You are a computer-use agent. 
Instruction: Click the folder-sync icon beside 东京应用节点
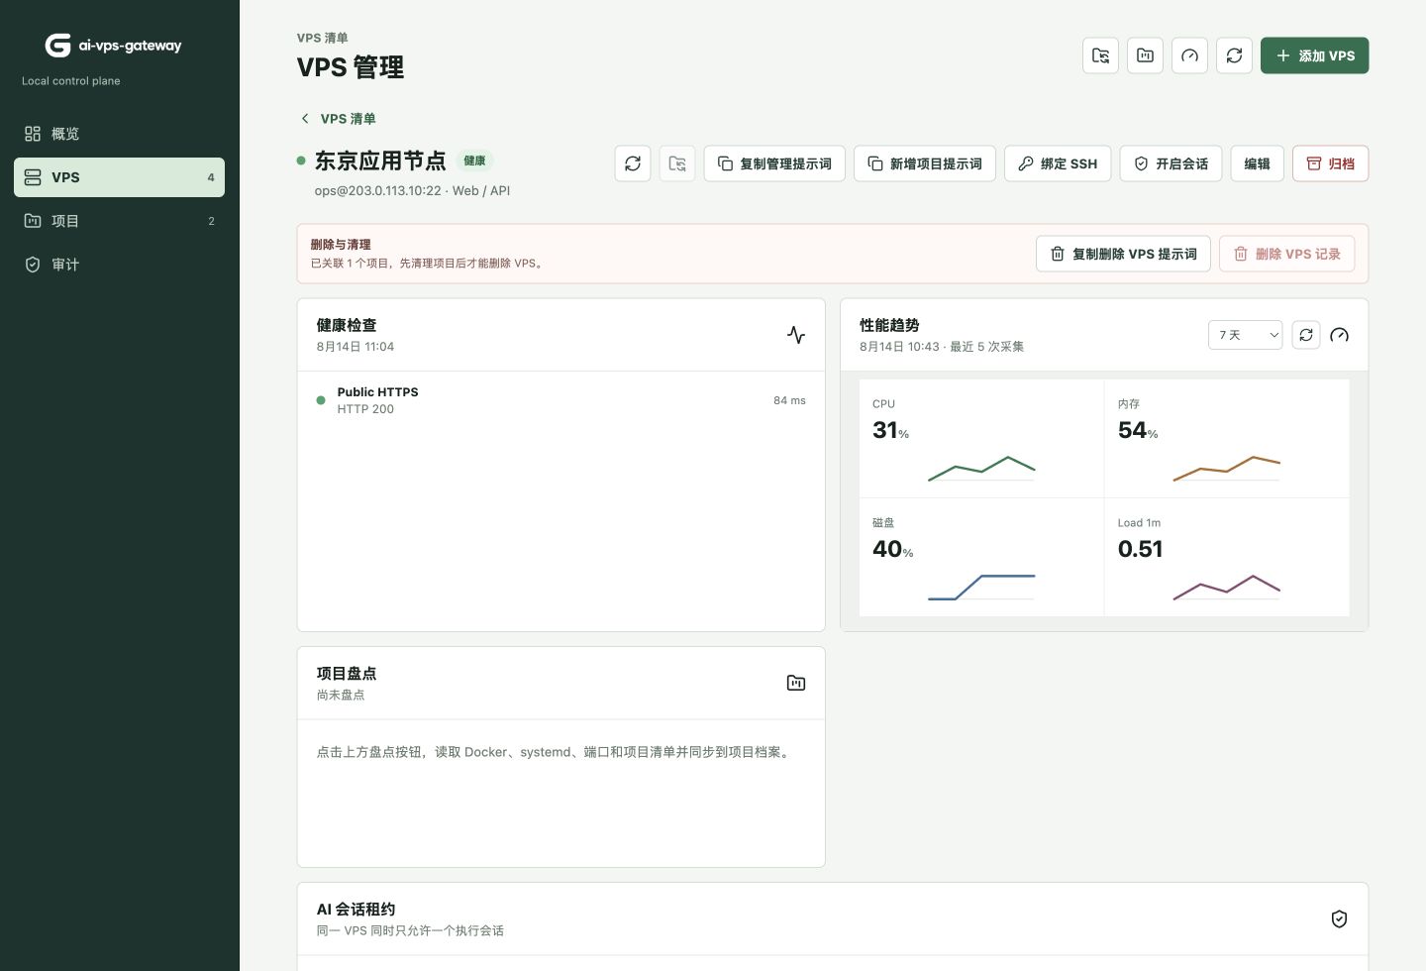pos(677,163)
